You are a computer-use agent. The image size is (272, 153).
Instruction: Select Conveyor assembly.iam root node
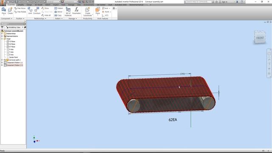[x=12, y=31]
